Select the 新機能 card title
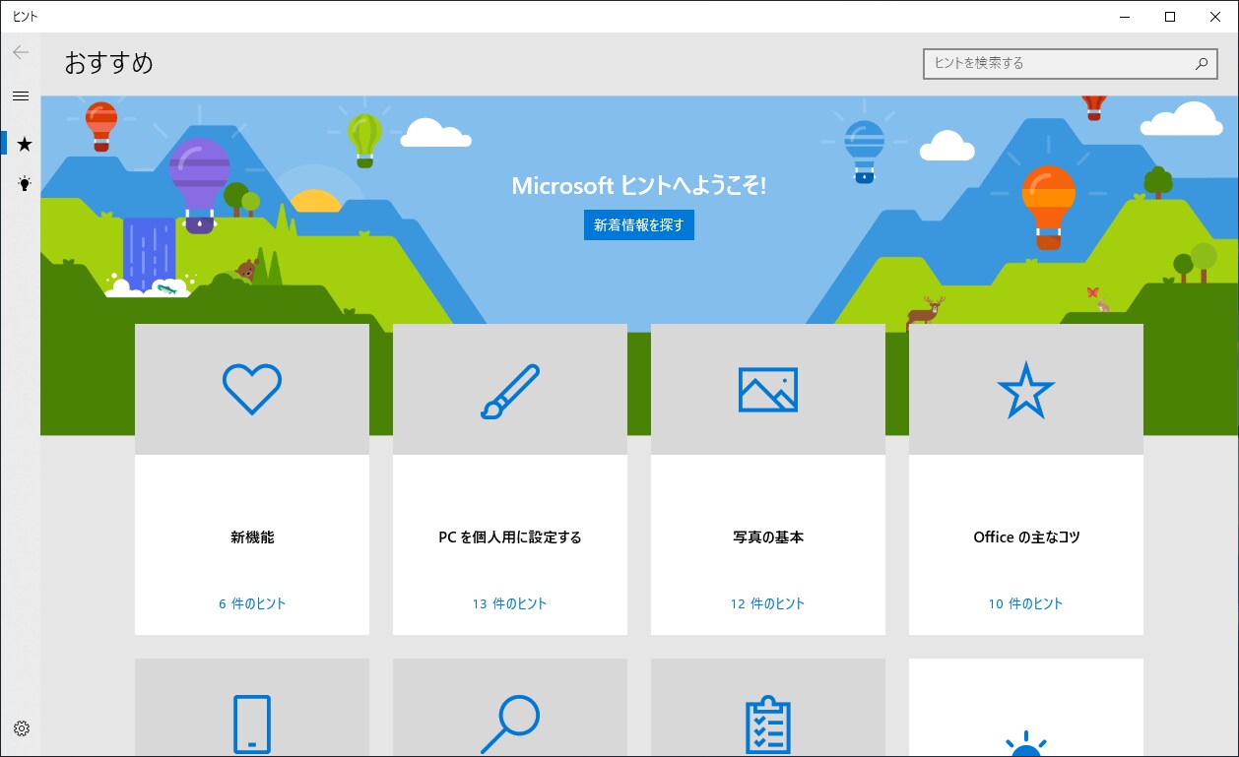The image size is (1239, 757). point(252,537)
